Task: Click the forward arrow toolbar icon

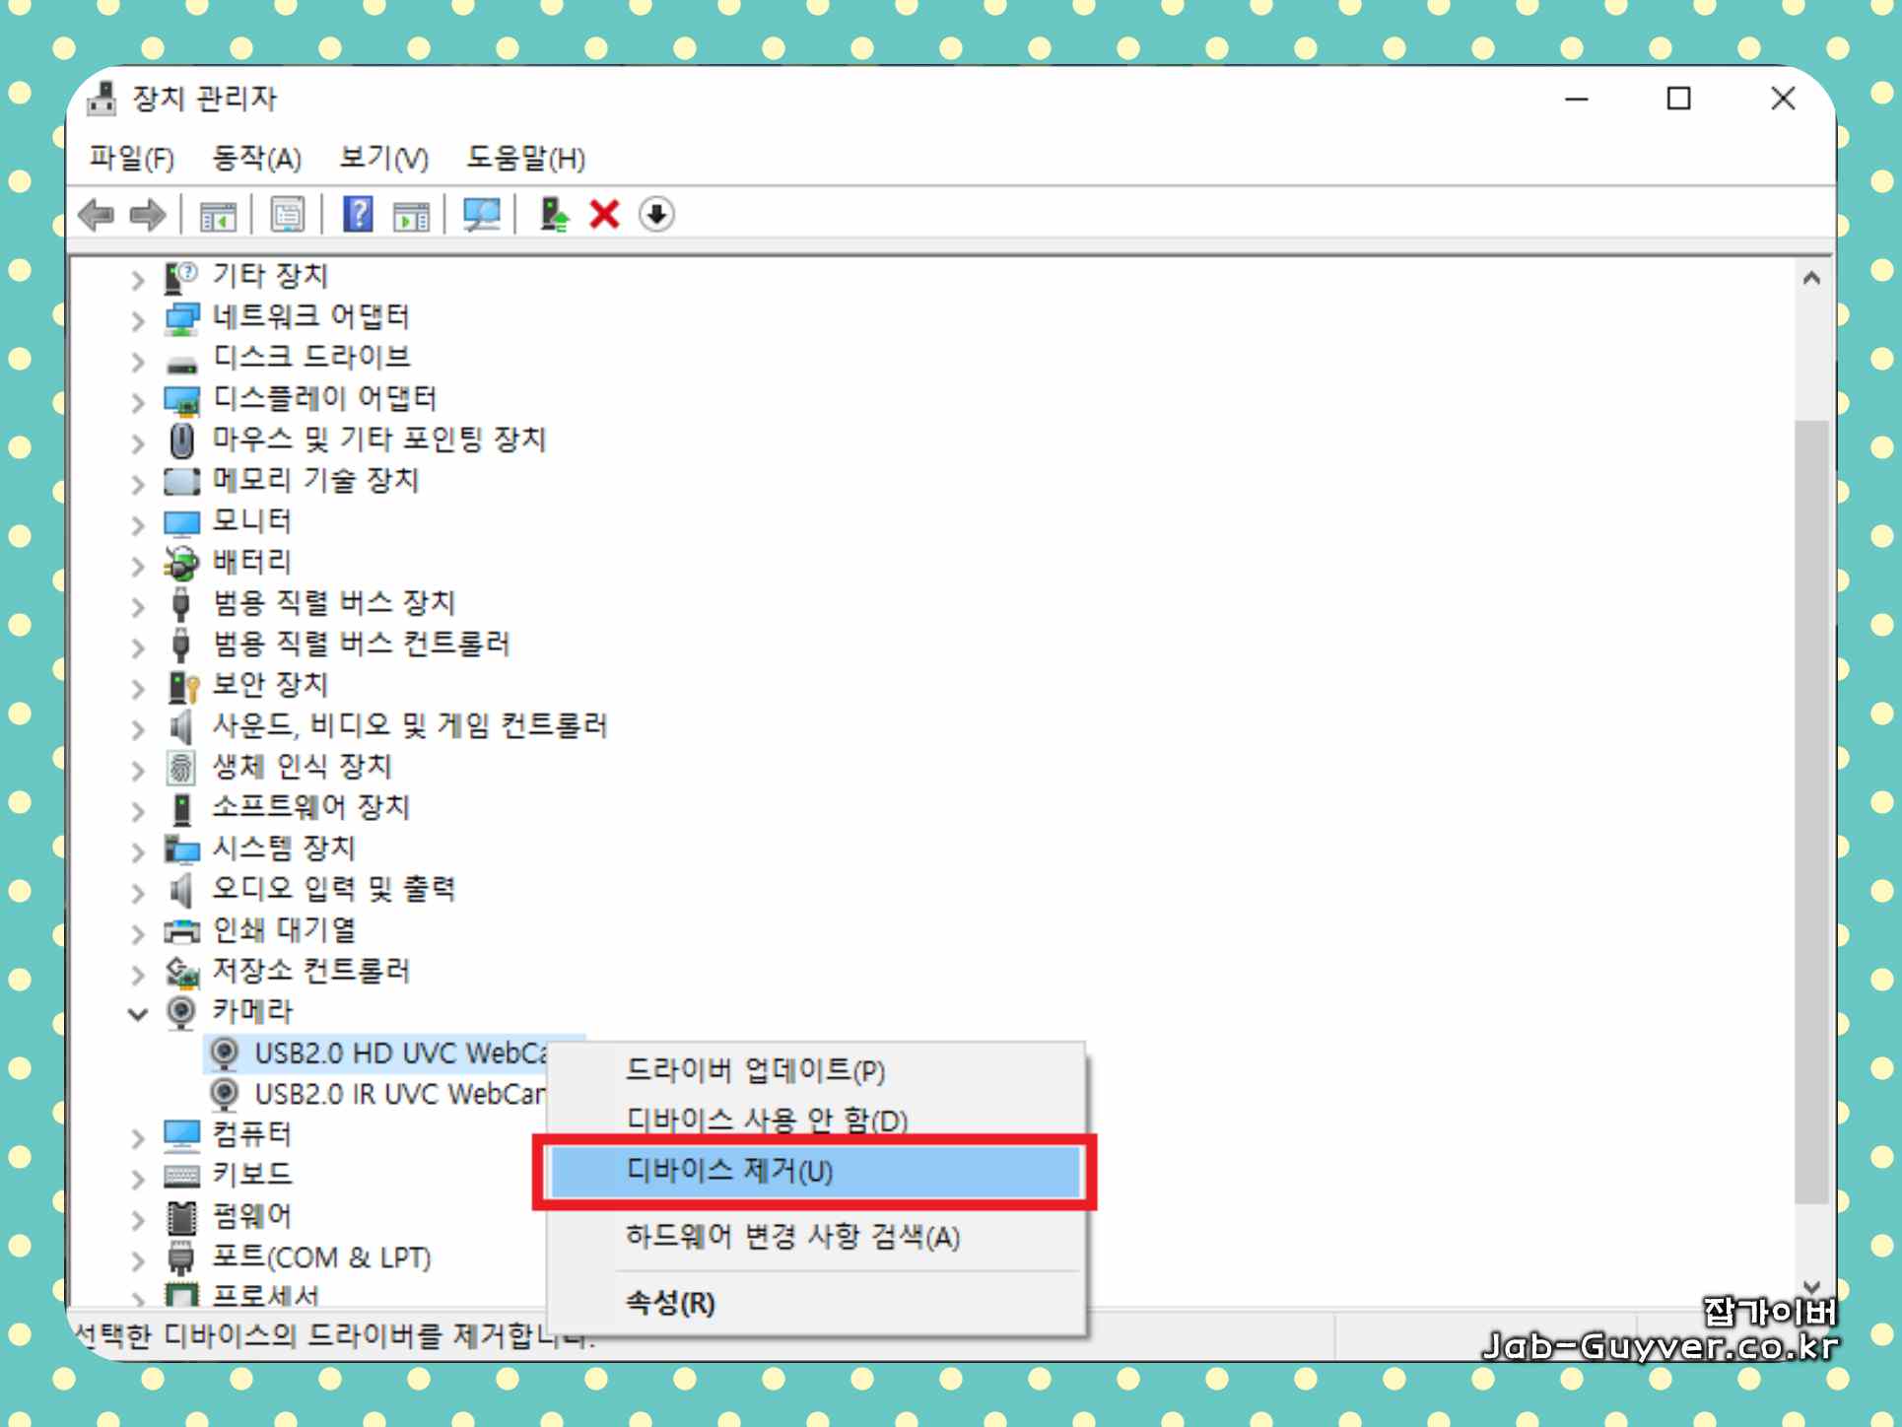Action: coord(148,214)
